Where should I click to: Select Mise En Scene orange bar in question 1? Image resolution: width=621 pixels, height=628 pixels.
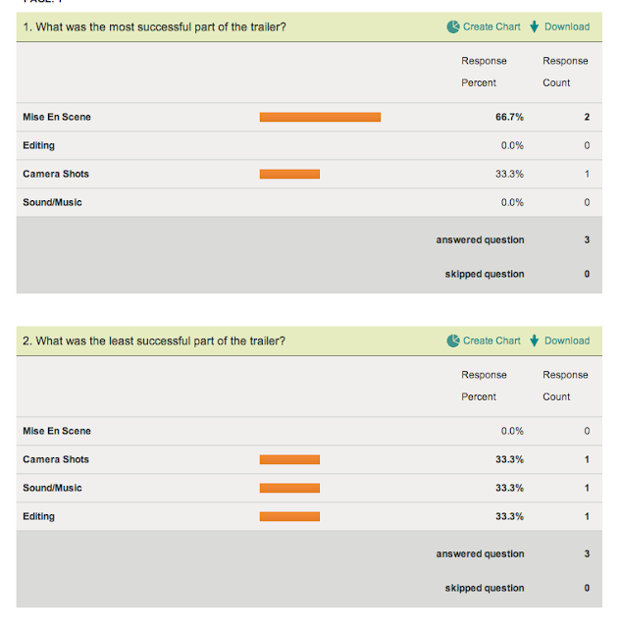pos(320,117)
